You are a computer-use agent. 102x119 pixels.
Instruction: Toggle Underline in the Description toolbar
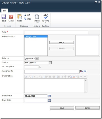[42, 77]
